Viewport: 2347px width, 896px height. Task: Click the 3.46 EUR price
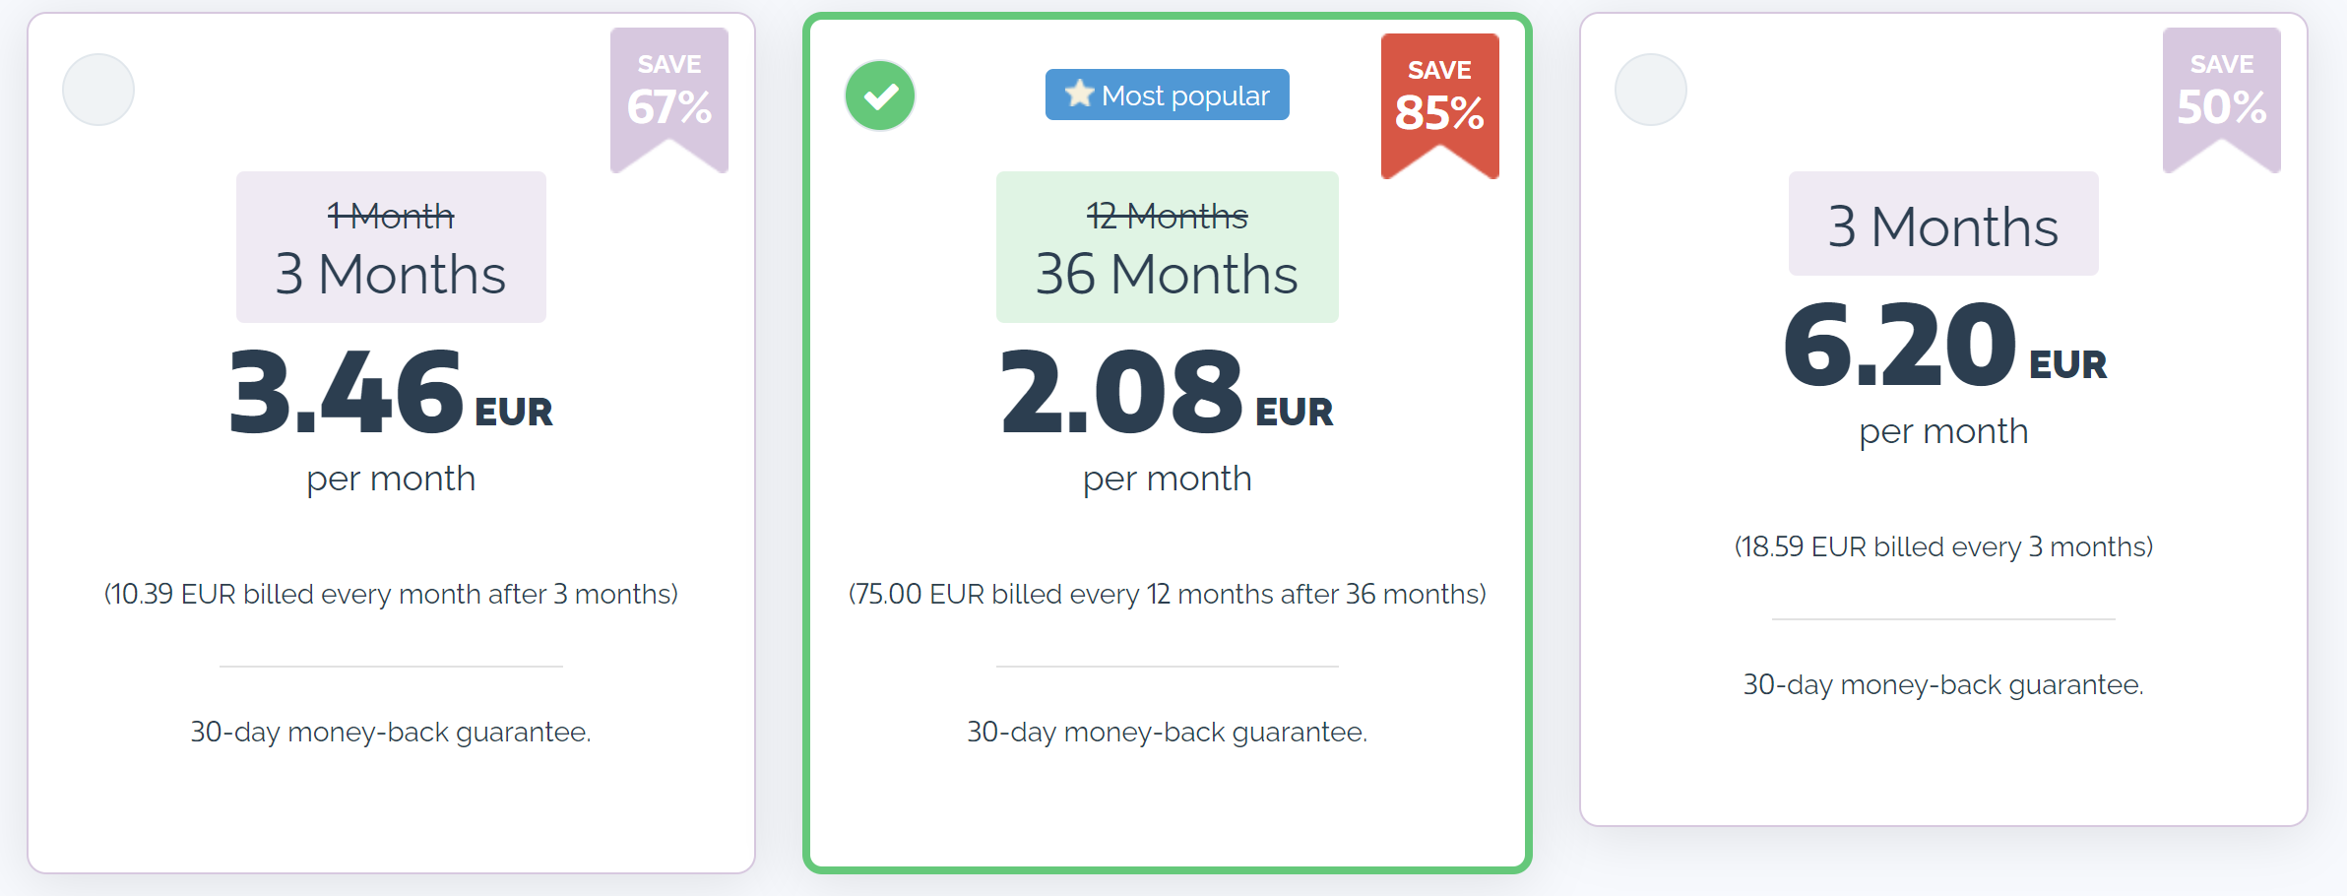click(x=391, y=393)
